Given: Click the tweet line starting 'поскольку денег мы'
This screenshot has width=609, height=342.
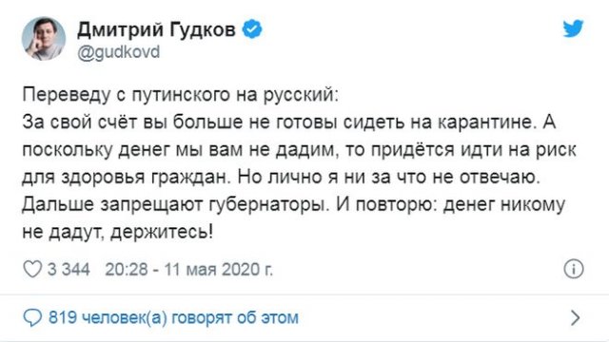Looking at the screenshot, I should (299, 150).
